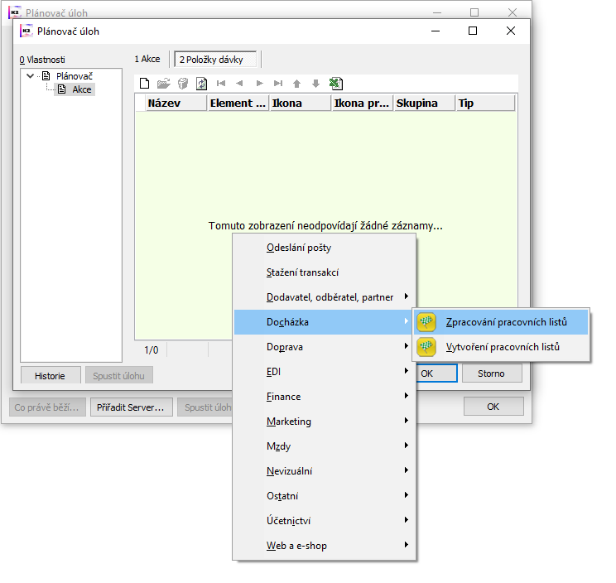Go to the previous record arrow

pos(239,84)
